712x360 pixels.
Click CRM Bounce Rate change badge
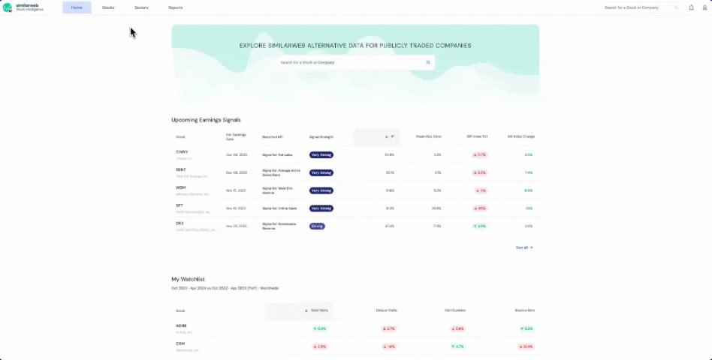pyautogui.click(x=526, y=346)
